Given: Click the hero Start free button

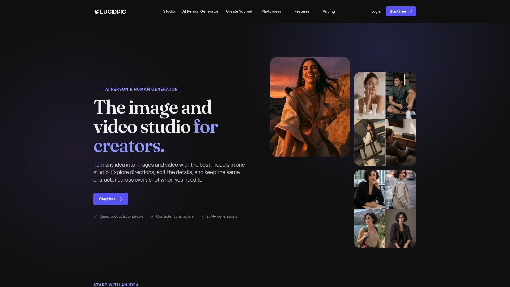Looking at the screenshot, I should pos(110,199).
